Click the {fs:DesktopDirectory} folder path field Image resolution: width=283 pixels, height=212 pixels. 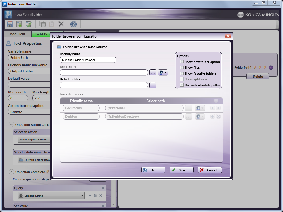[144, 116]
